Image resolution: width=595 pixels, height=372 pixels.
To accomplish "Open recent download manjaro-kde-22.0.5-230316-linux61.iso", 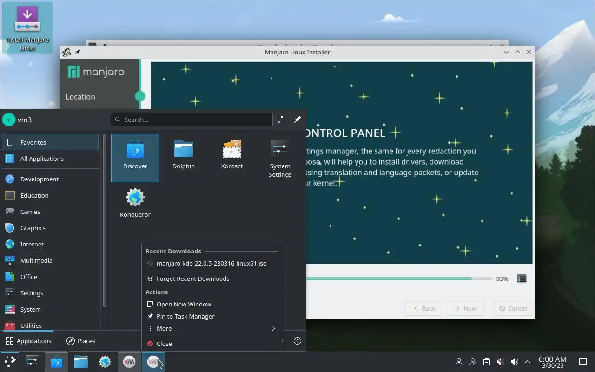I will pyautogui.click(x=212, y=263).
